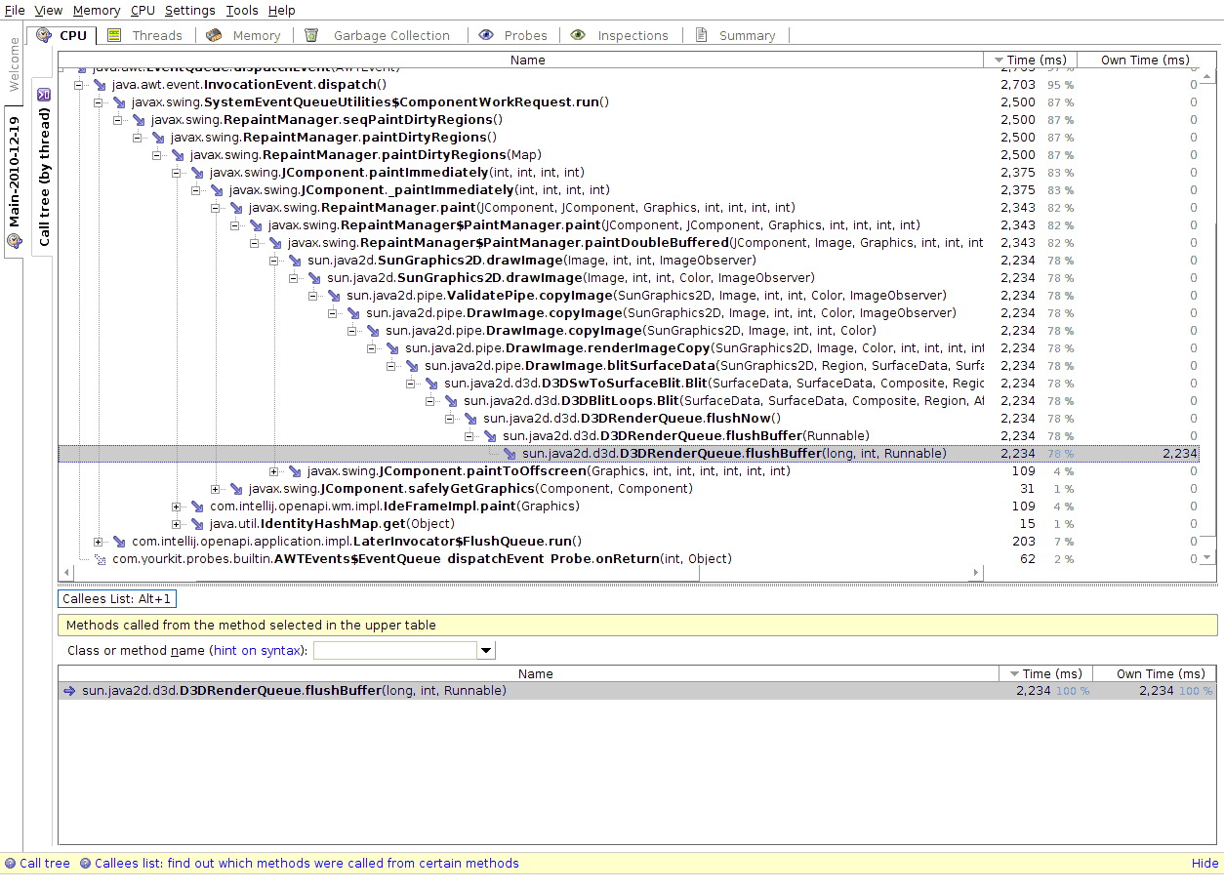Click arrow icon of IdeFrameImpl.paint row
This screenshot has height=891, width=1224.
(x=197, y=506)
